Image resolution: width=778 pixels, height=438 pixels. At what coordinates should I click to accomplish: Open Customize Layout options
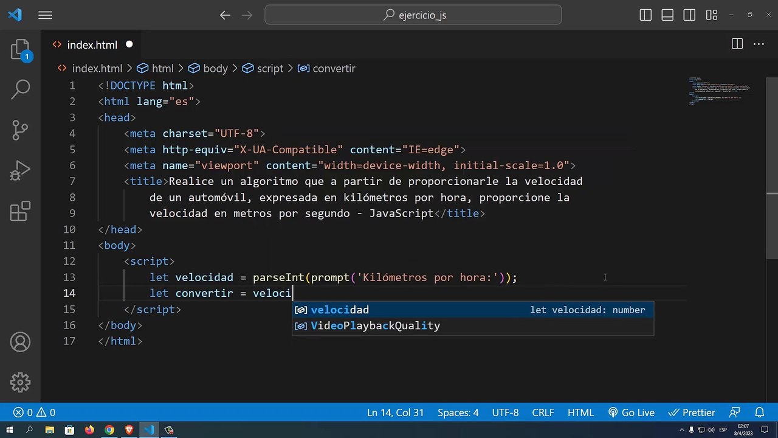pos(711,15)
